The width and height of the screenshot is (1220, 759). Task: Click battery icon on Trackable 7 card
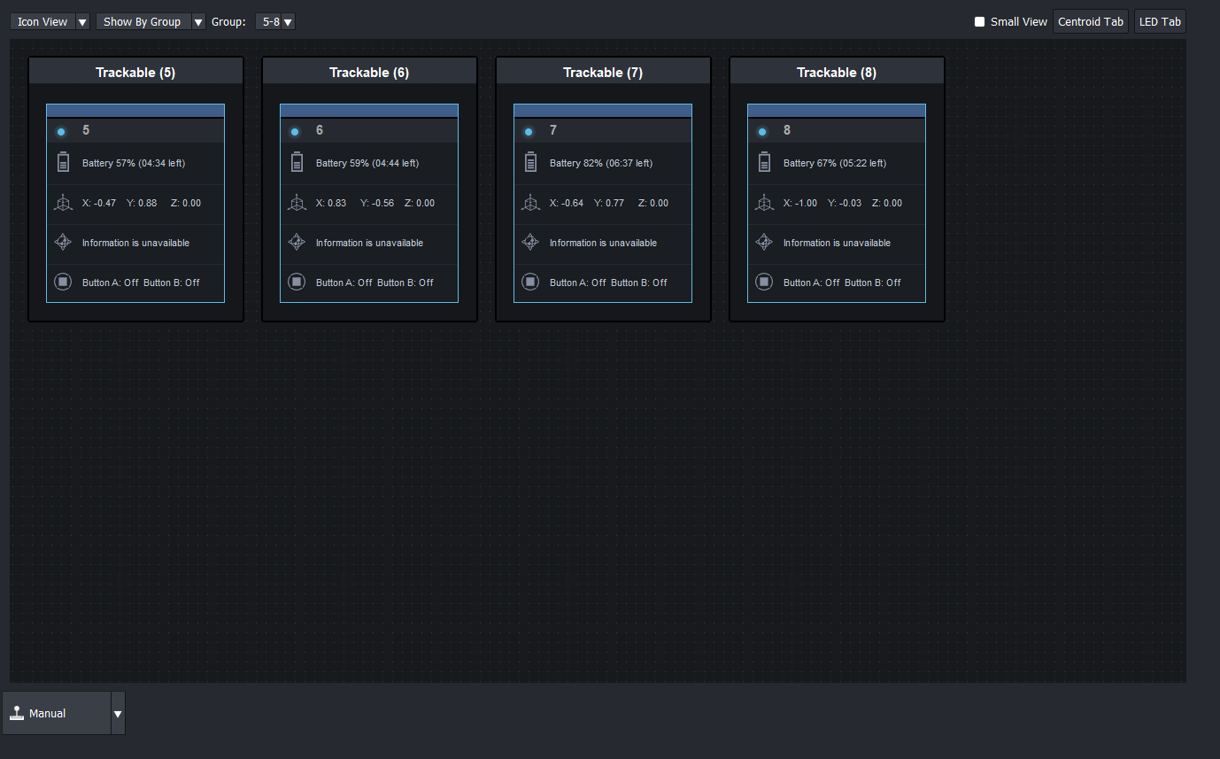point(530,162)
